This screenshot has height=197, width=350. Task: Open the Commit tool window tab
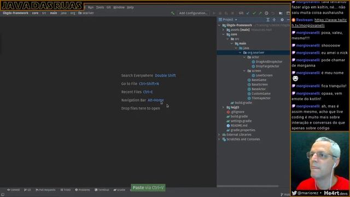click(x=13, y=190)
